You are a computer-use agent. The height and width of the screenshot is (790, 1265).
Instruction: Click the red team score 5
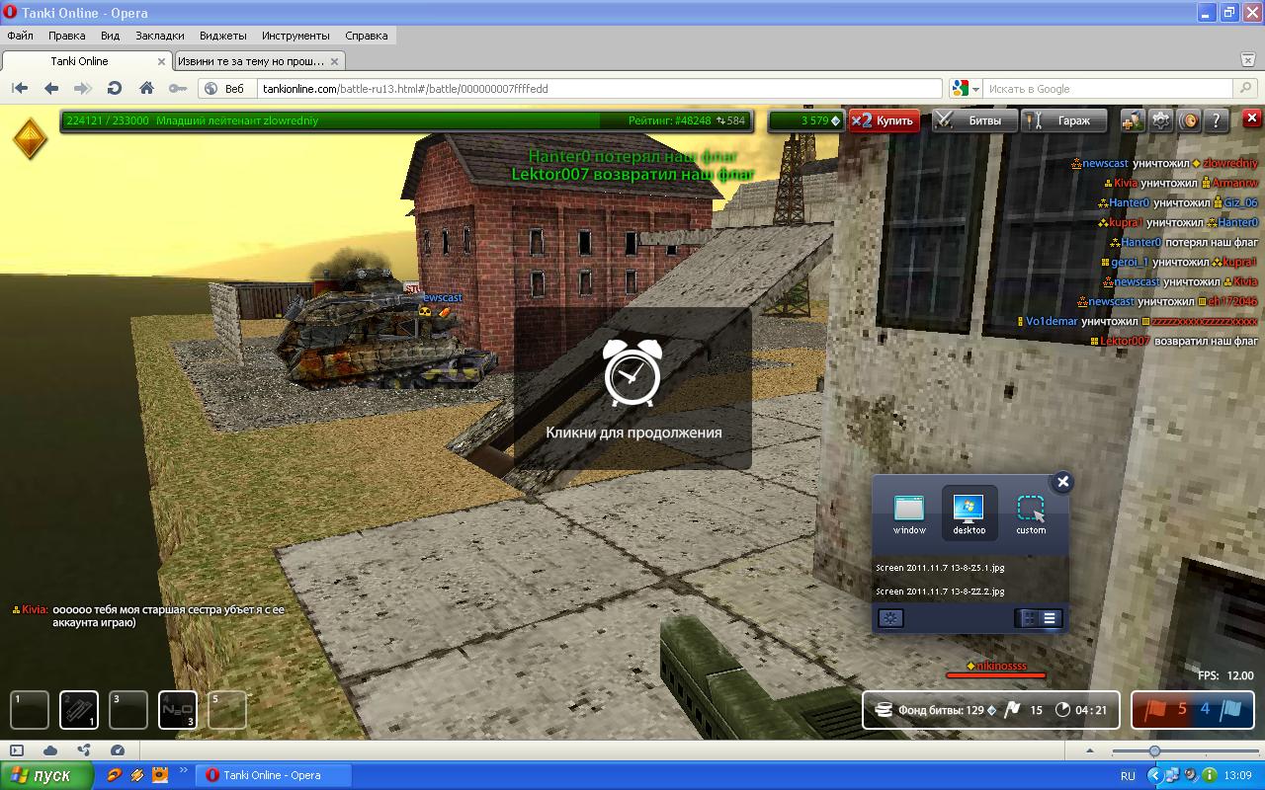pyautogui.click(x=1181, y=709)
